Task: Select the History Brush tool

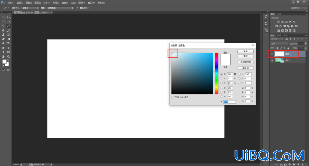Action: click(9, 35)
